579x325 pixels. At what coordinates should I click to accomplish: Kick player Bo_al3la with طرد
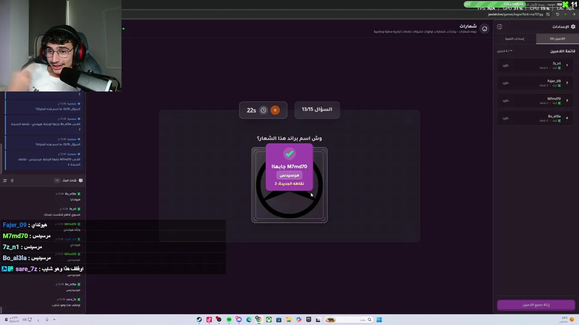pyautogui.click(x=505, y=118)
